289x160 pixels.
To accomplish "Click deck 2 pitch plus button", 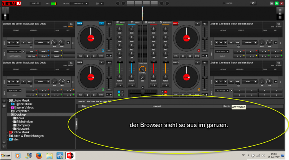I will (206, 56).
